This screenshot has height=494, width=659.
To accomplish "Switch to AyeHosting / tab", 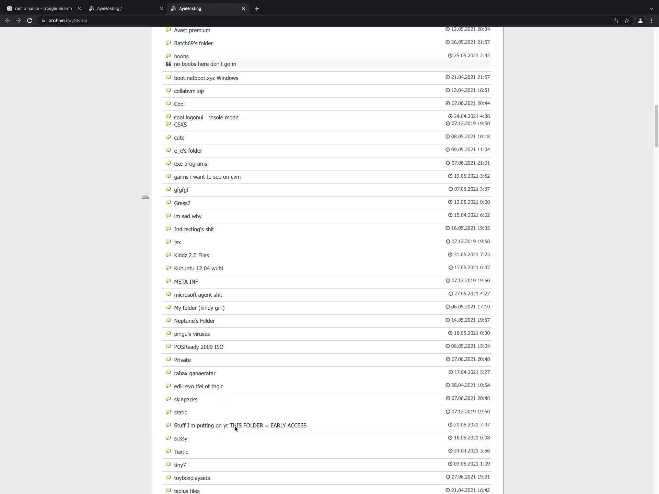I will point(124,9).
